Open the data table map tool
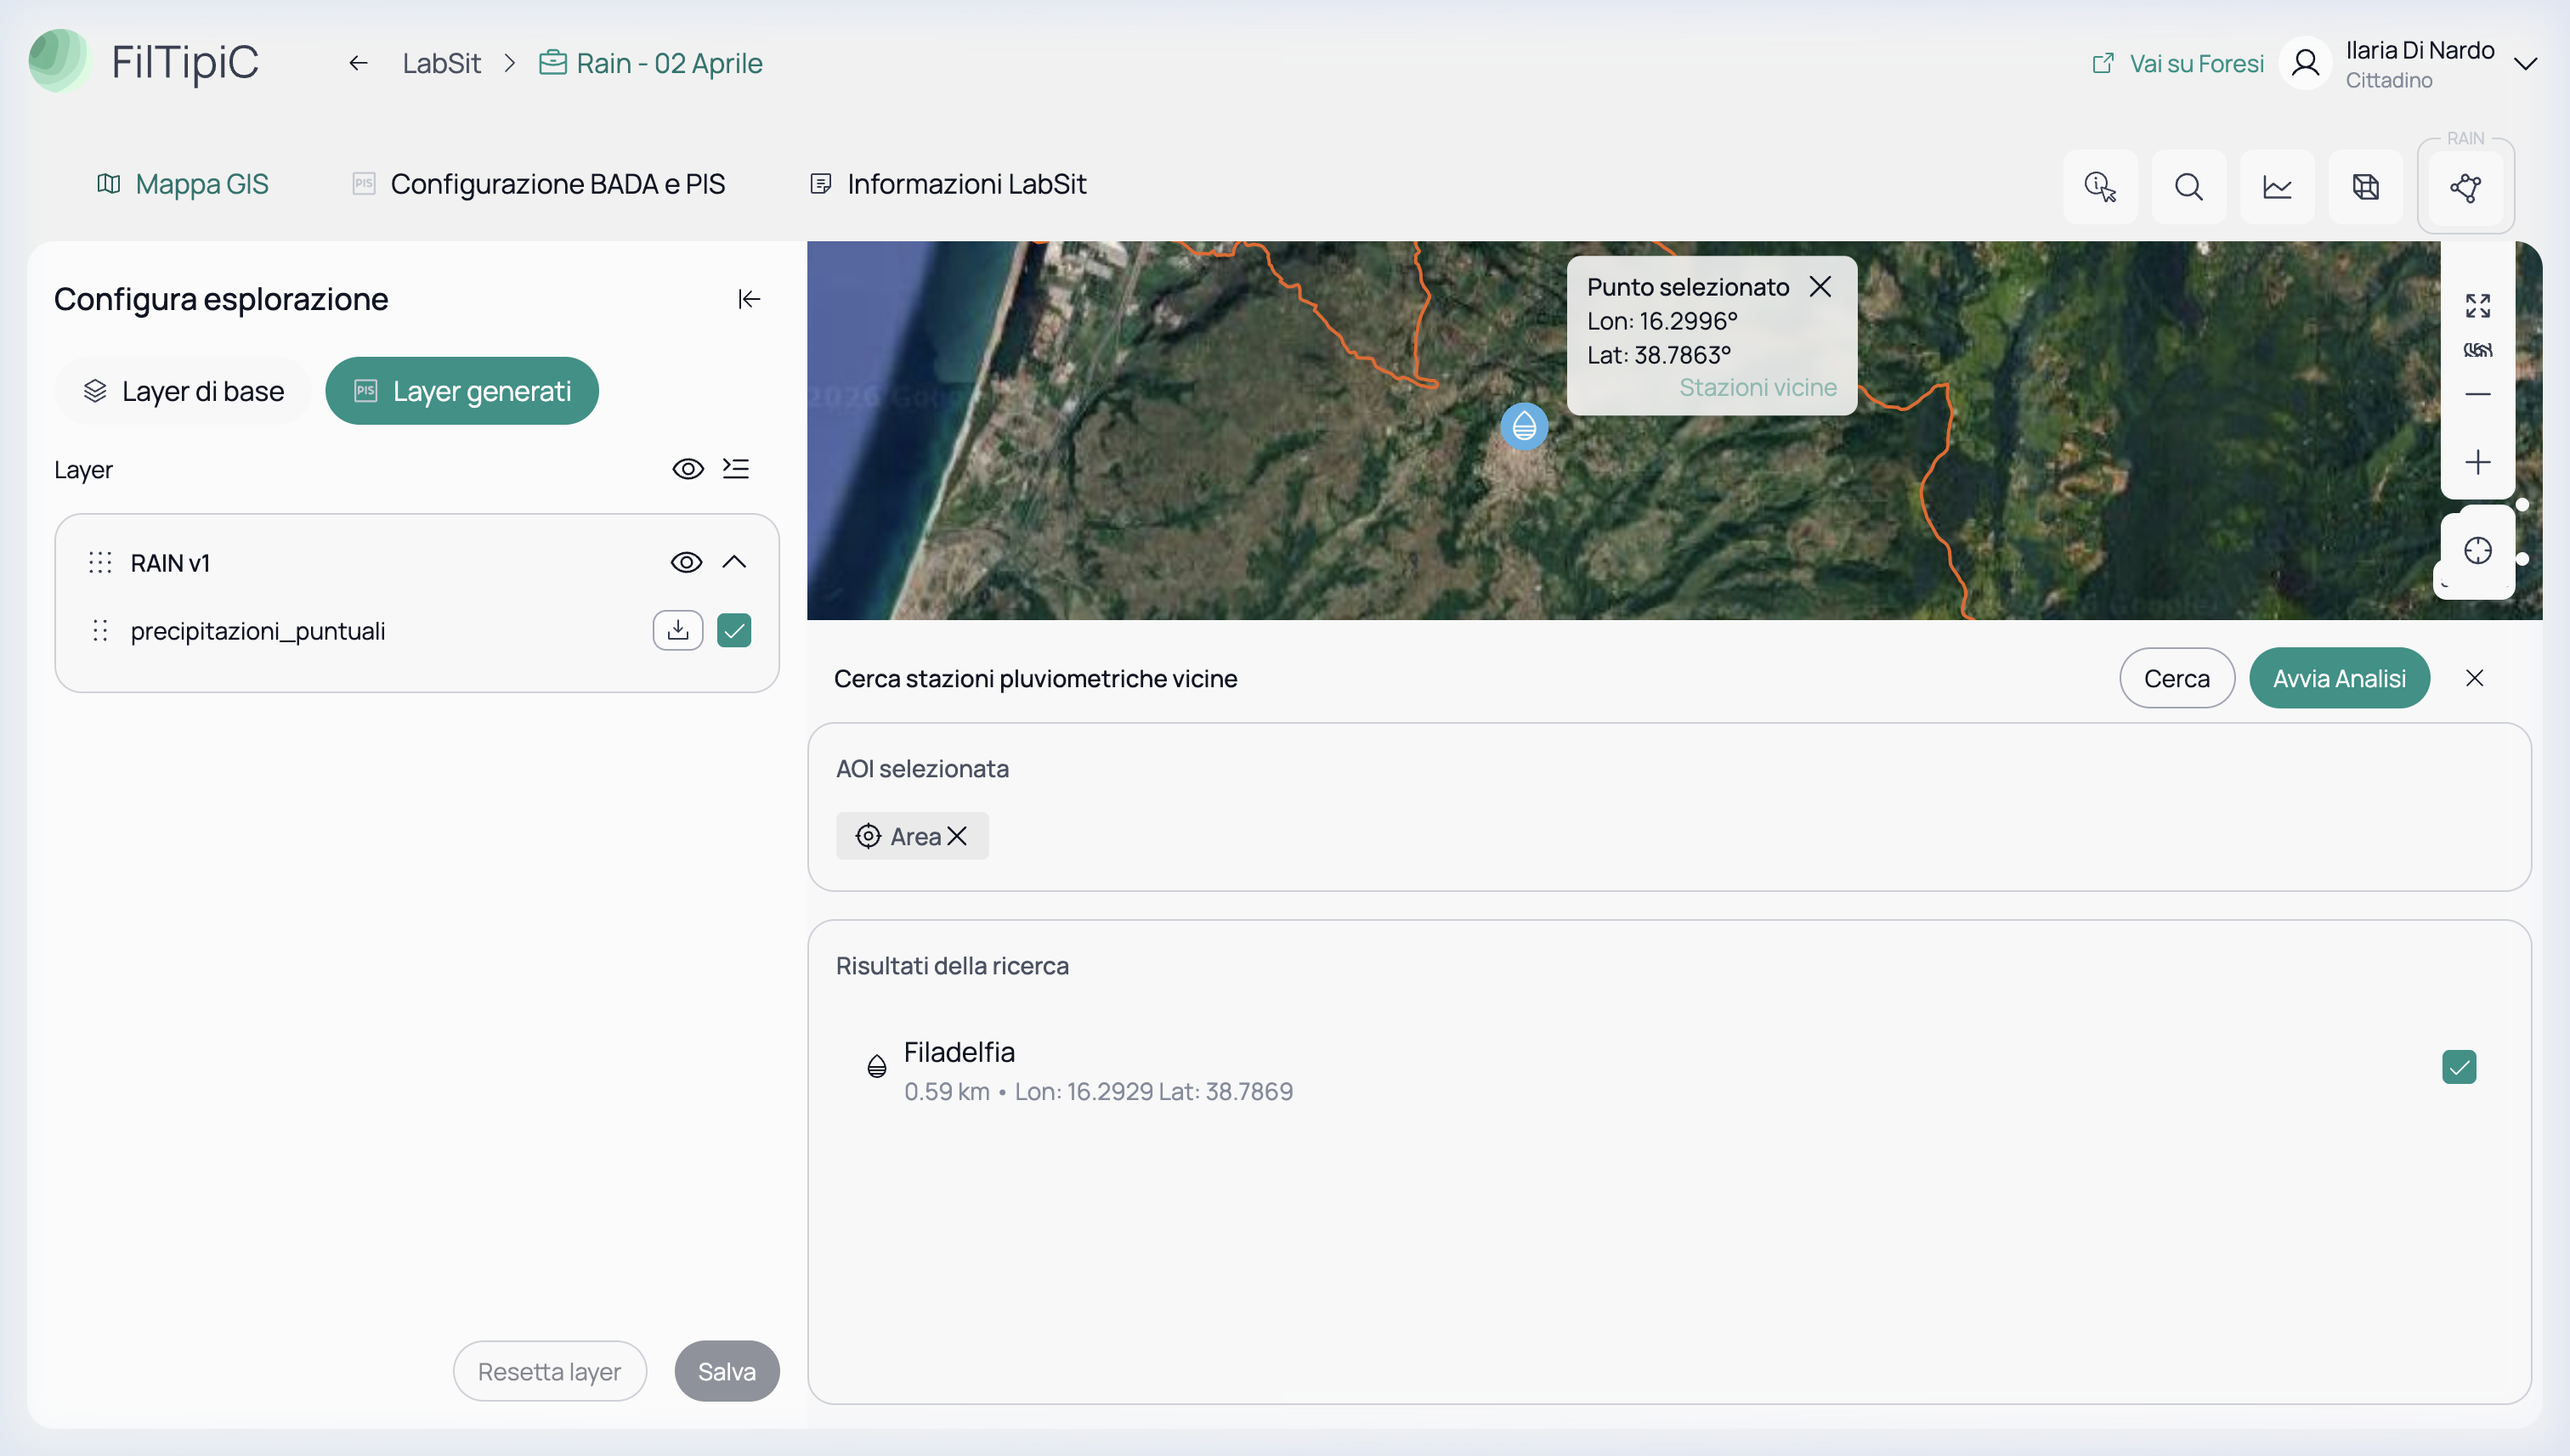 coord(2366,187)
